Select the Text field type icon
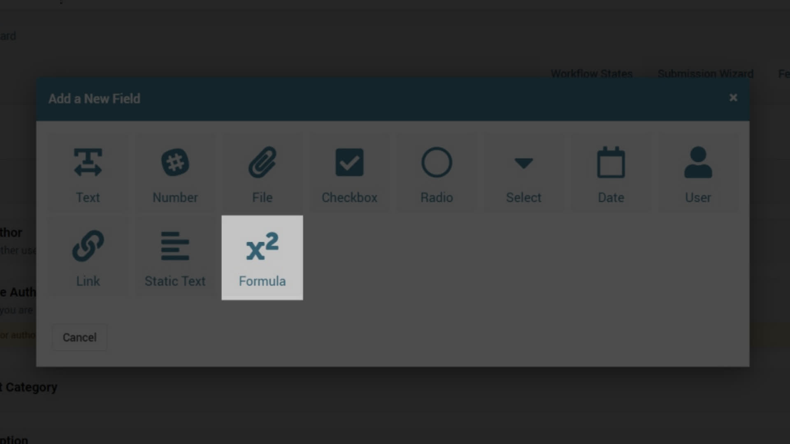The height and width of the screenshot is (444, 790). click(88, 162)
